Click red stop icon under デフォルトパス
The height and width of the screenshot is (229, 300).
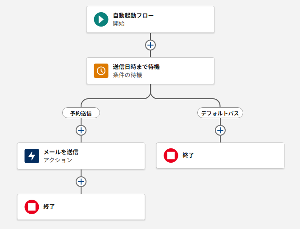tap(171, 156)
